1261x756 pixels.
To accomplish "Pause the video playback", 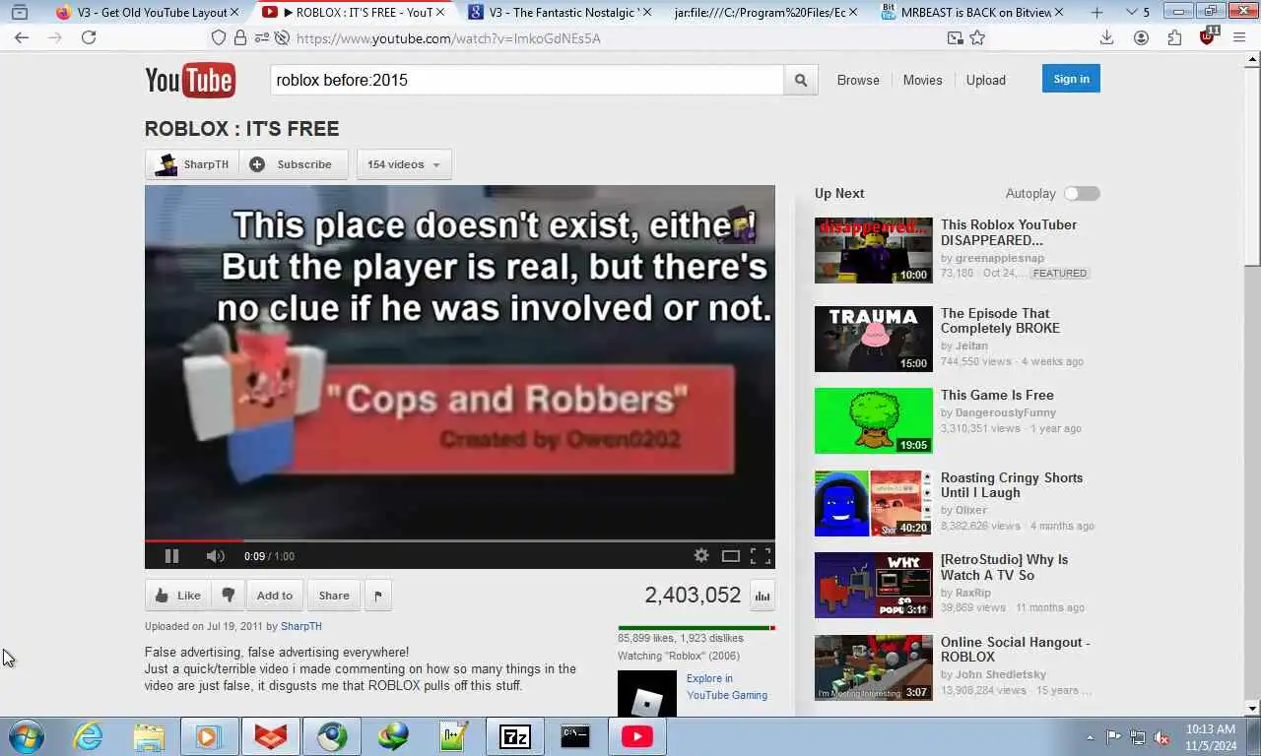I will pyautogui.click(x=171, y=556).
